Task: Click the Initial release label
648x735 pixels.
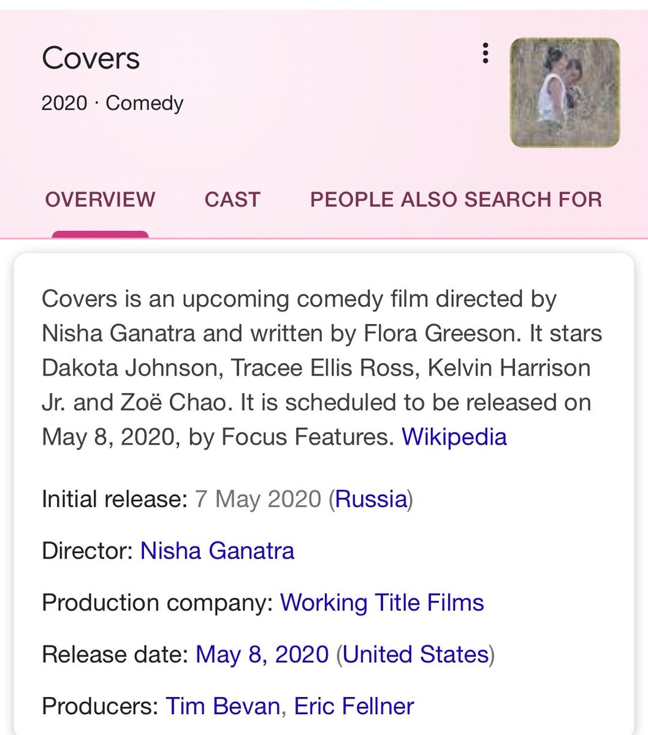Action: (115, 499)
